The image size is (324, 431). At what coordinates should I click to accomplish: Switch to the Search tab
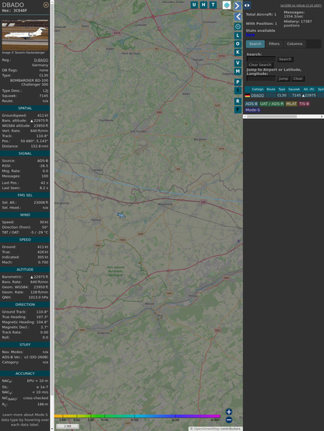coord(255,44)
